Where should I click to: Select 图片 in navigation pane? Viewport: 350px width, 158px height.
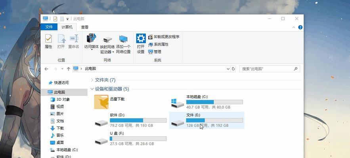[57, 114]
